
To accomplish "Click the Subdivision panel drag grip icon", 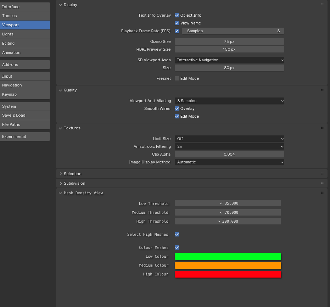I will (x=323, y=183).
